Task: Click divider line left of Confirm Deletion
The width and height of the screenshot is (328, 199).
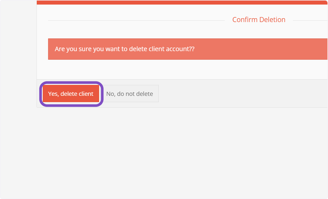Action: coord(136,20)
